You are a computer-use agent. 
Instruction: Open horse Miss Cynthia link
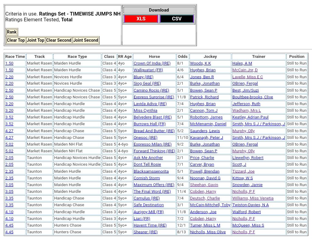(x=145, y=111)
